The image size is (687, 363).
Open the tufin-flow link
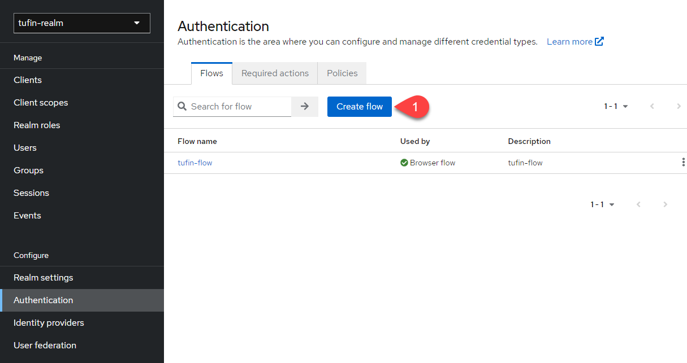pos(195,163)
